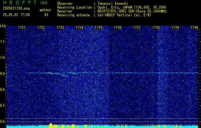Viewport: 201px width, 128px height.
Task: Click time marker 1736
Action: (x=118, y=28)
